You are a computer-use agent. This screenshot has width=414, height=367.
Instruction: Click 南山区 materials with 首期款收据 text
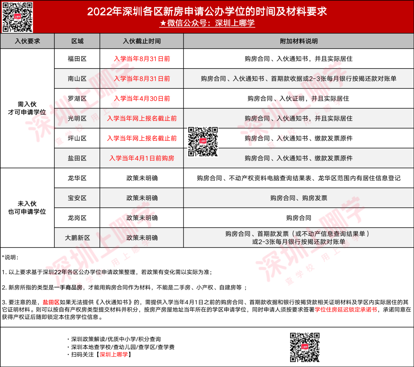[x=299, y=79]
